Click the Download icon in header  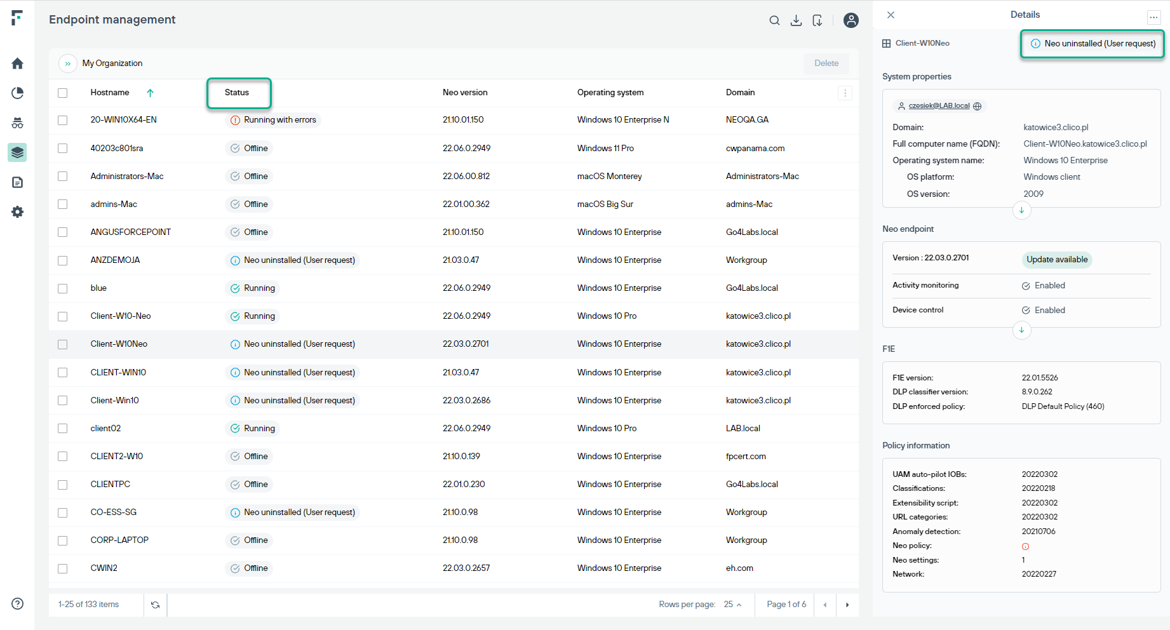[x=796, y=20]
